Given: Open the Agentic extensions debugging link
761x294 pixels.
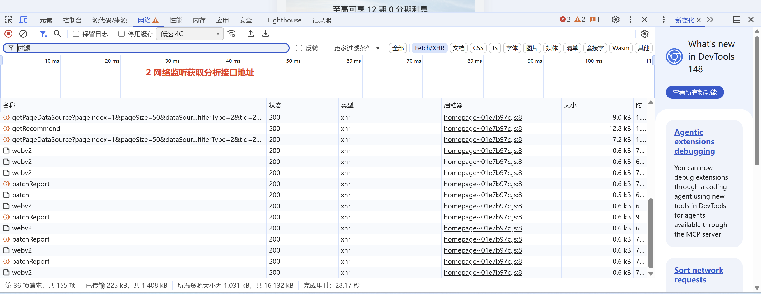Looking at the screenshot, I should pos(694,142).
